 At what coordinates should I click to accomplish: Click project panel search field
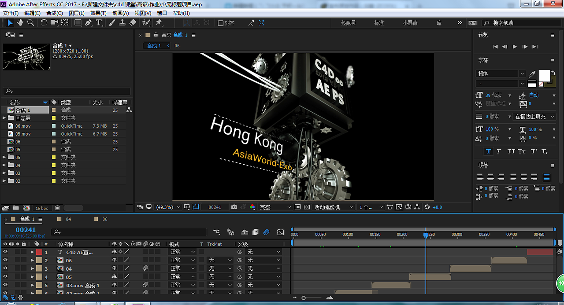point(67,91)
